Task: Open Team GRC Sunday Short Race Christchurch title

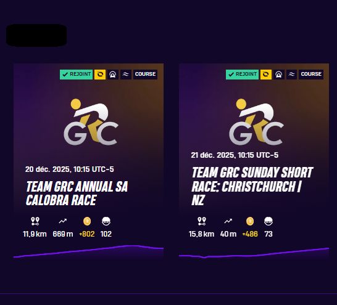Action: (x=252, y=186)
